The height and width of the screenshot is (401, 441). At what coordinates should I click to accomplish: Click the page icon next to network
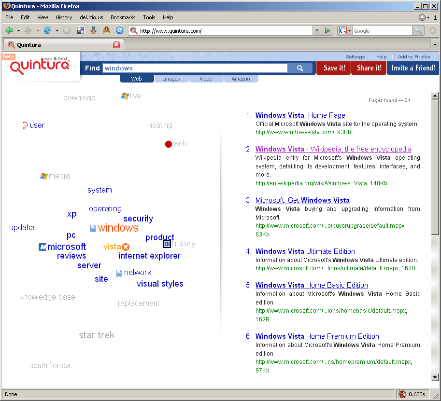point(119,273)
